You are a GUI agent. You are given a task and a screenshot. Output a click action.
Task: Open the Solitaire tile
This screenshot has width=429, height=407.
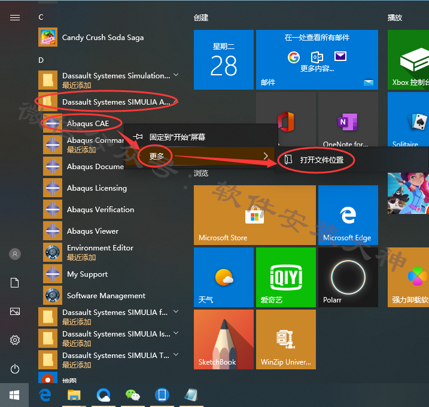tap(408, 119)
